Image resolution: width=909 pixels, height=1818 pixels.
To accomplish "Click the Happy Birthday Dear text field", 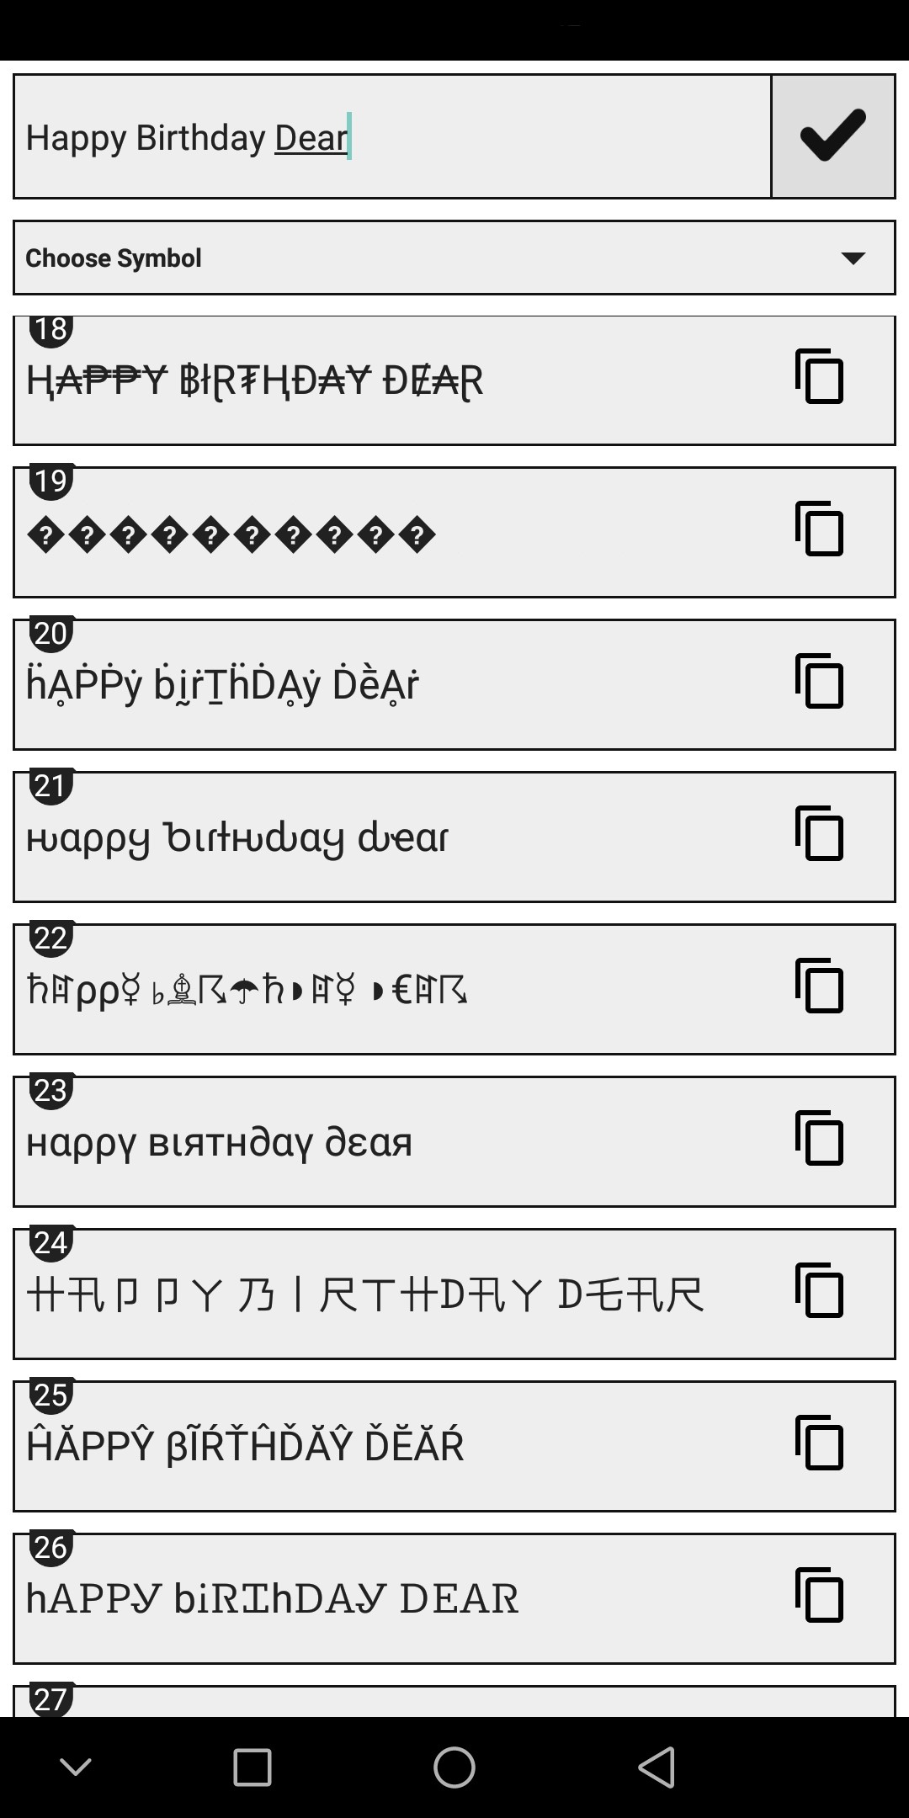I will [392, 136].
